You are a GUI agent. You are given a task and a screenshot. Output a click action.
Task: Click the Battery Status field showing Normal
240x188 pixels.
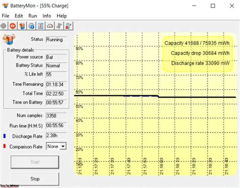56,66
